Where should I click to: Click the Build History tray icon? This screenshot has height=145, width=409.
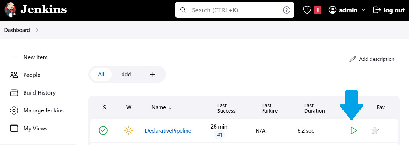pyautogui.click(x=14, y=93)
